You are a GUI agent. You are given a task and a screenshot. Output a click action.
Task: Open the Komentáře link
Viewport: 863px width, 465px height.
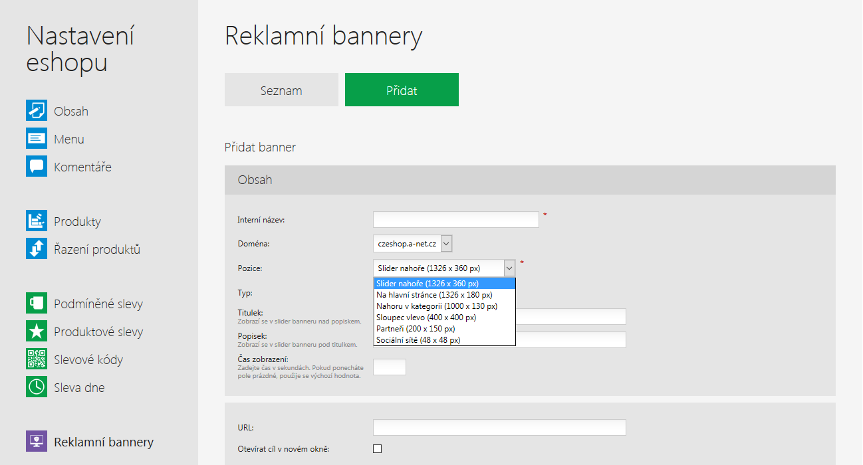(82, 167)
